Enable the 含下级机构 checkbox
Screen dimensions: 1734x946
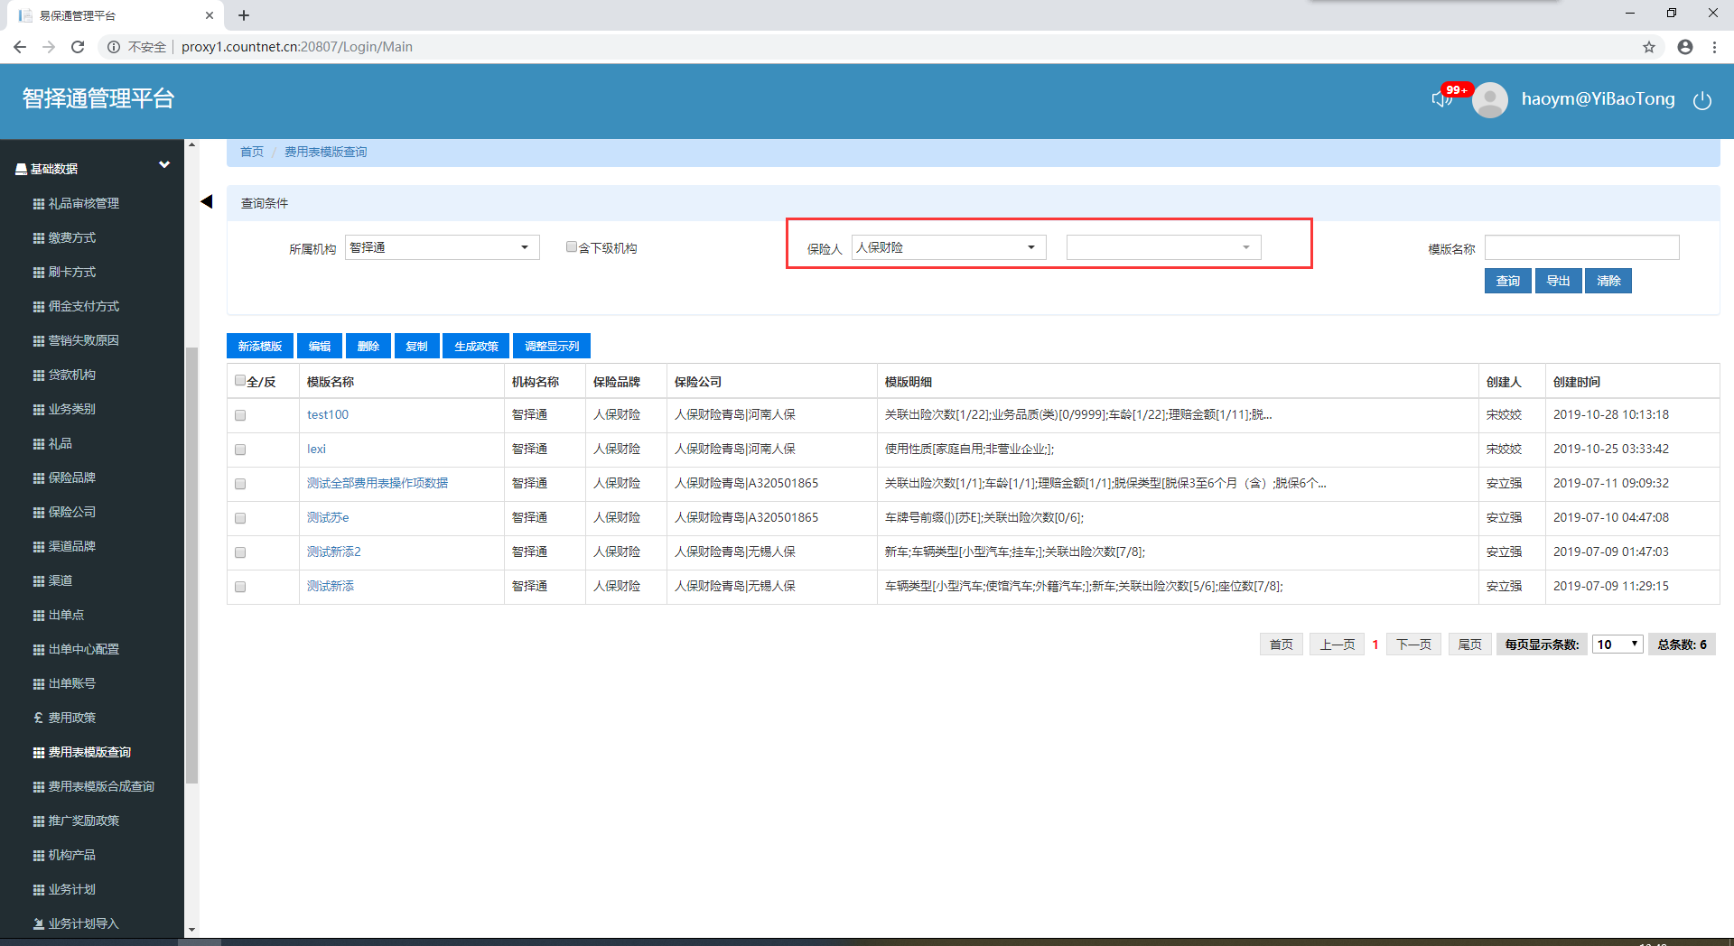pos(571,246)
